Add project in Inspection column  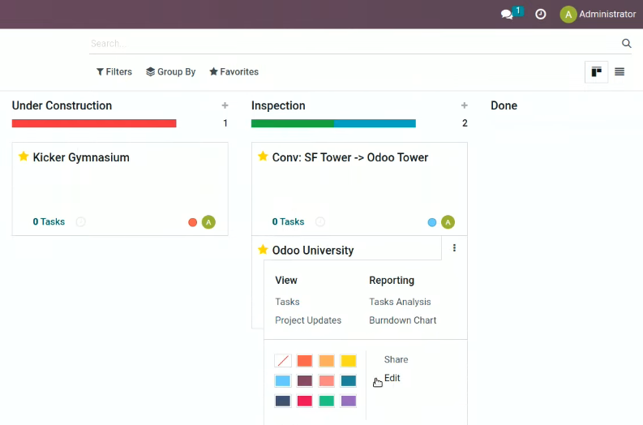tap(464, 105)
